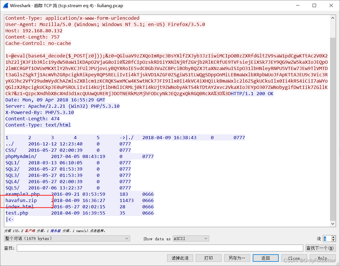Click the scrollbar down arrow
Viewport: 340px width, 266px height.
[x=333, y=224]
